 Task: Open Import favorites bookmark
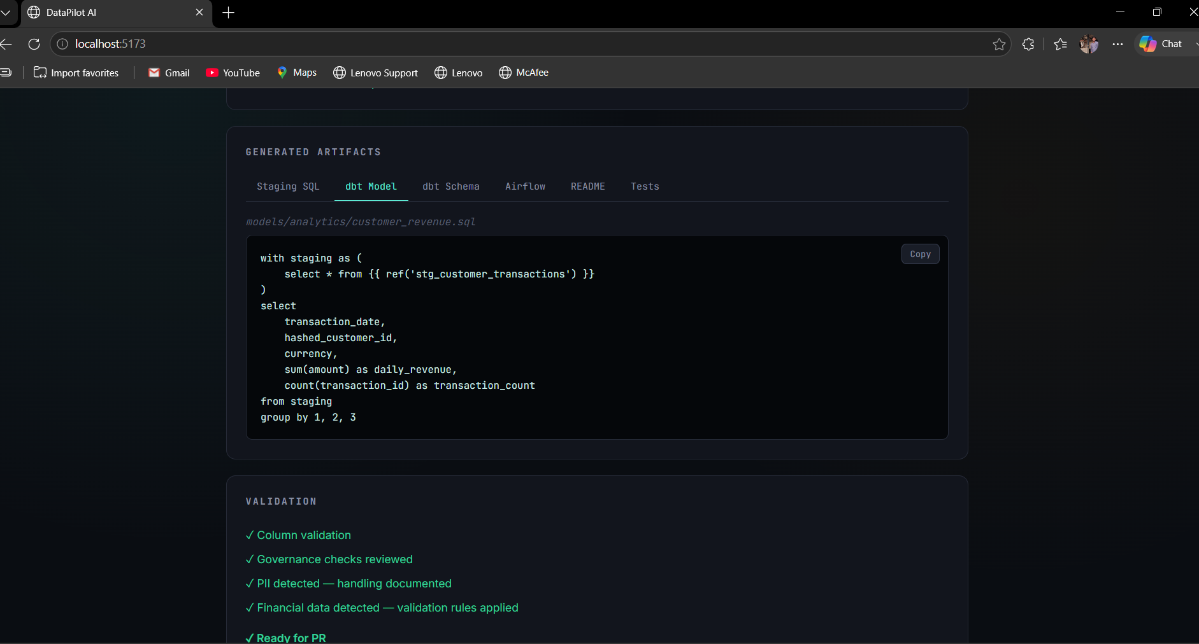76,73
